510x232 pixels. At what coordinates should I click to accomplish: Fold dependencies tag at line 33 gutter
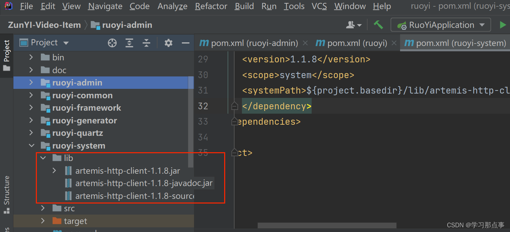235,122
